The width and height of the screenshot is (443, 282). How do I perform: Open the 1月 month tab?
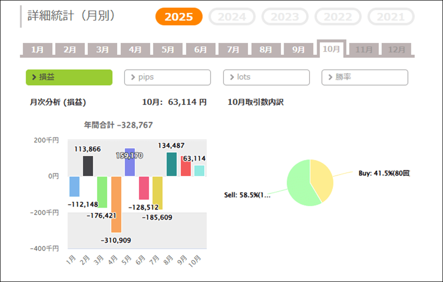(x=37, y=50)
